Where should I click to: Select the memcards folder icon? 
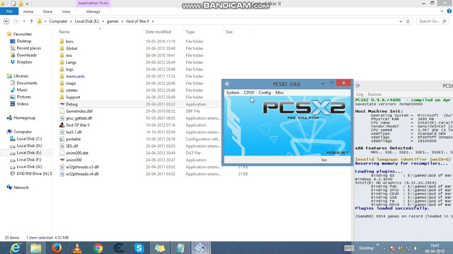tap(62, 76)
